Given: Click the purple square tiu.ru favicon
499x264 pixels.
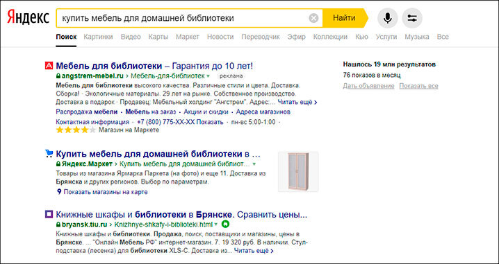Looking at the screenshot, I should [49, 215].
